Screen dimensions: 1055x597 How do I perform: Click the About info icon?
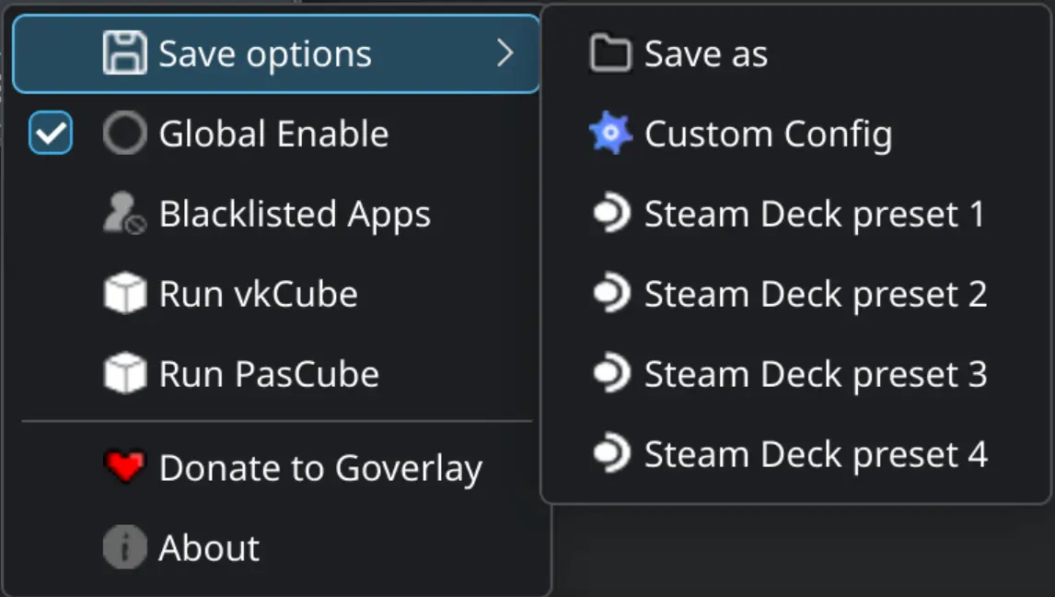point(124,548)
